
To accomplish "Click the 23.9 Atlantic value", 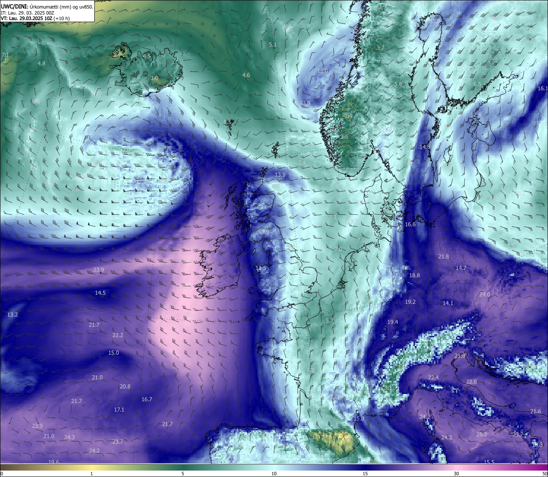I will [x=98, y=270].
